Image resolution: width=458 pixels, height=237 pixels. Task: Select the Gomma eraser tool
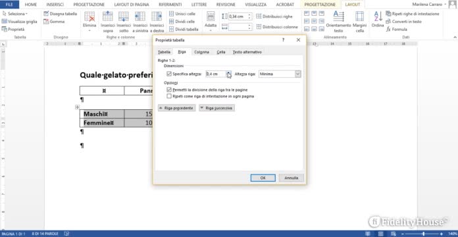coord(54,21)
